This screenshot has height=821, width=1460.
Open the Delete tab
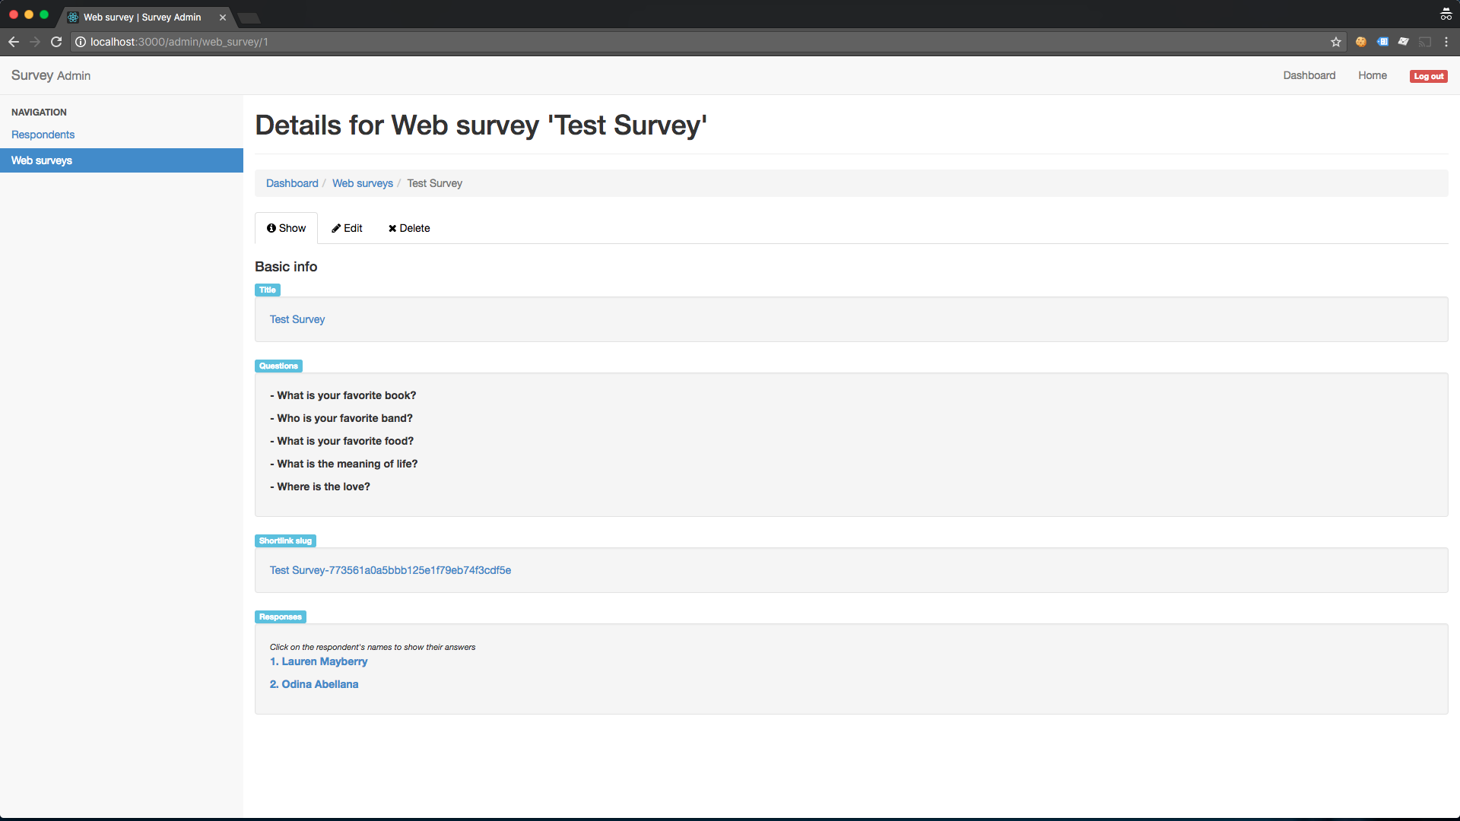point(409,228)
